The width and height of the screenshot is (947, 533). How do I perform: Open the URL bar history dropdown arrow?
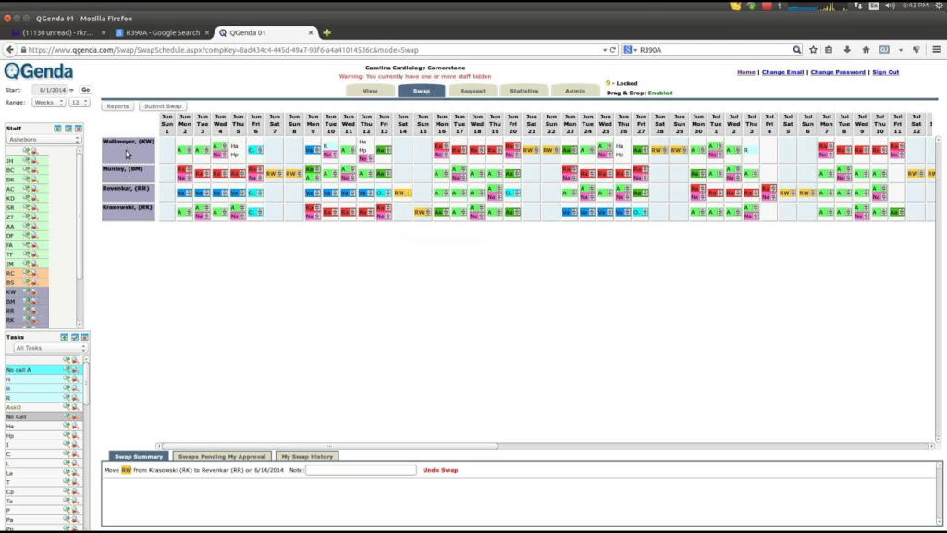click(x=605, y=50)
